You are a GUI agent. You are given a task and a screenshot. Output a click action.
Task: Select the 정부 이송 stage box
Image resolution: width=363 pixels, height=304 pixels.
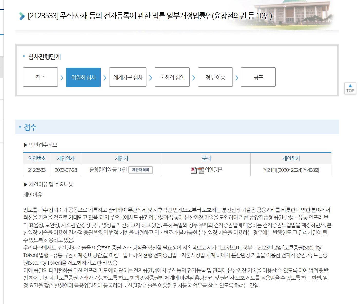[215, 77]
